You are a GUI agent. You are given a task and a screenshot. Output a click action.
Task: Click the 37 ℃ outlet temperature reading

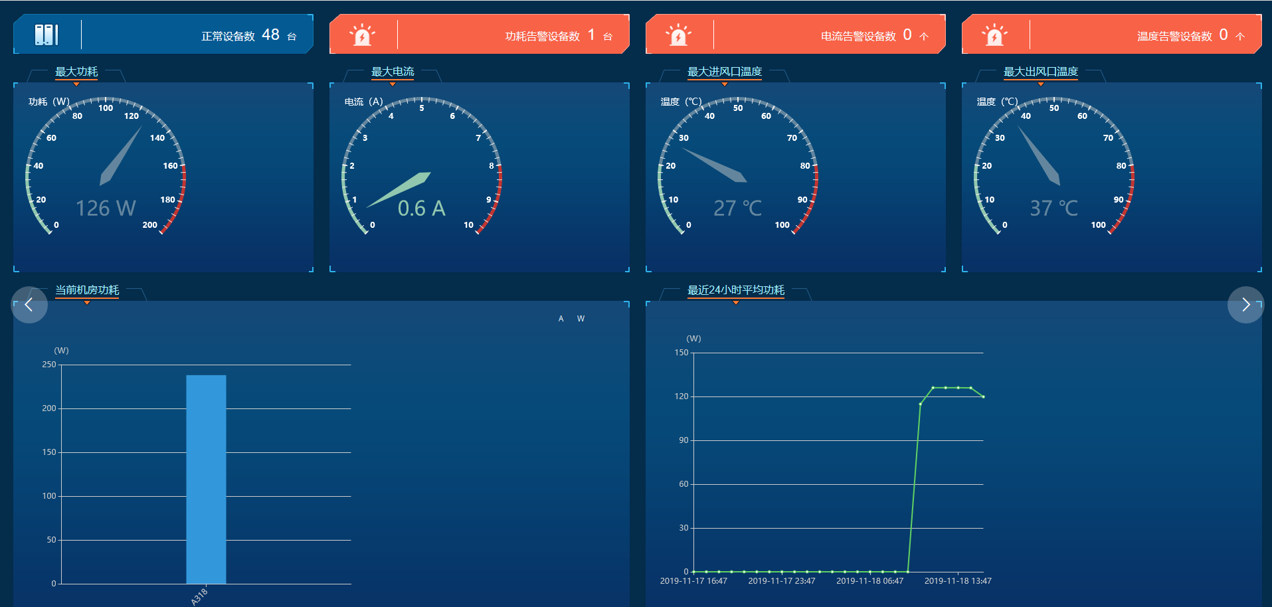1054,209
